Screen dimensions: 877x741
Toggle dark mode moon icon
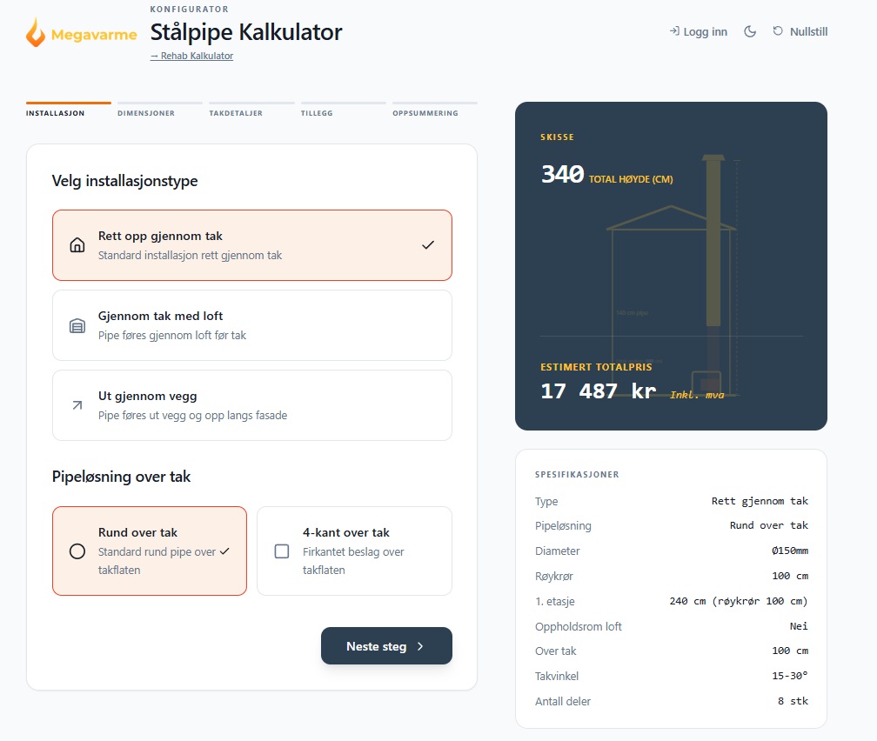(750, 32)
